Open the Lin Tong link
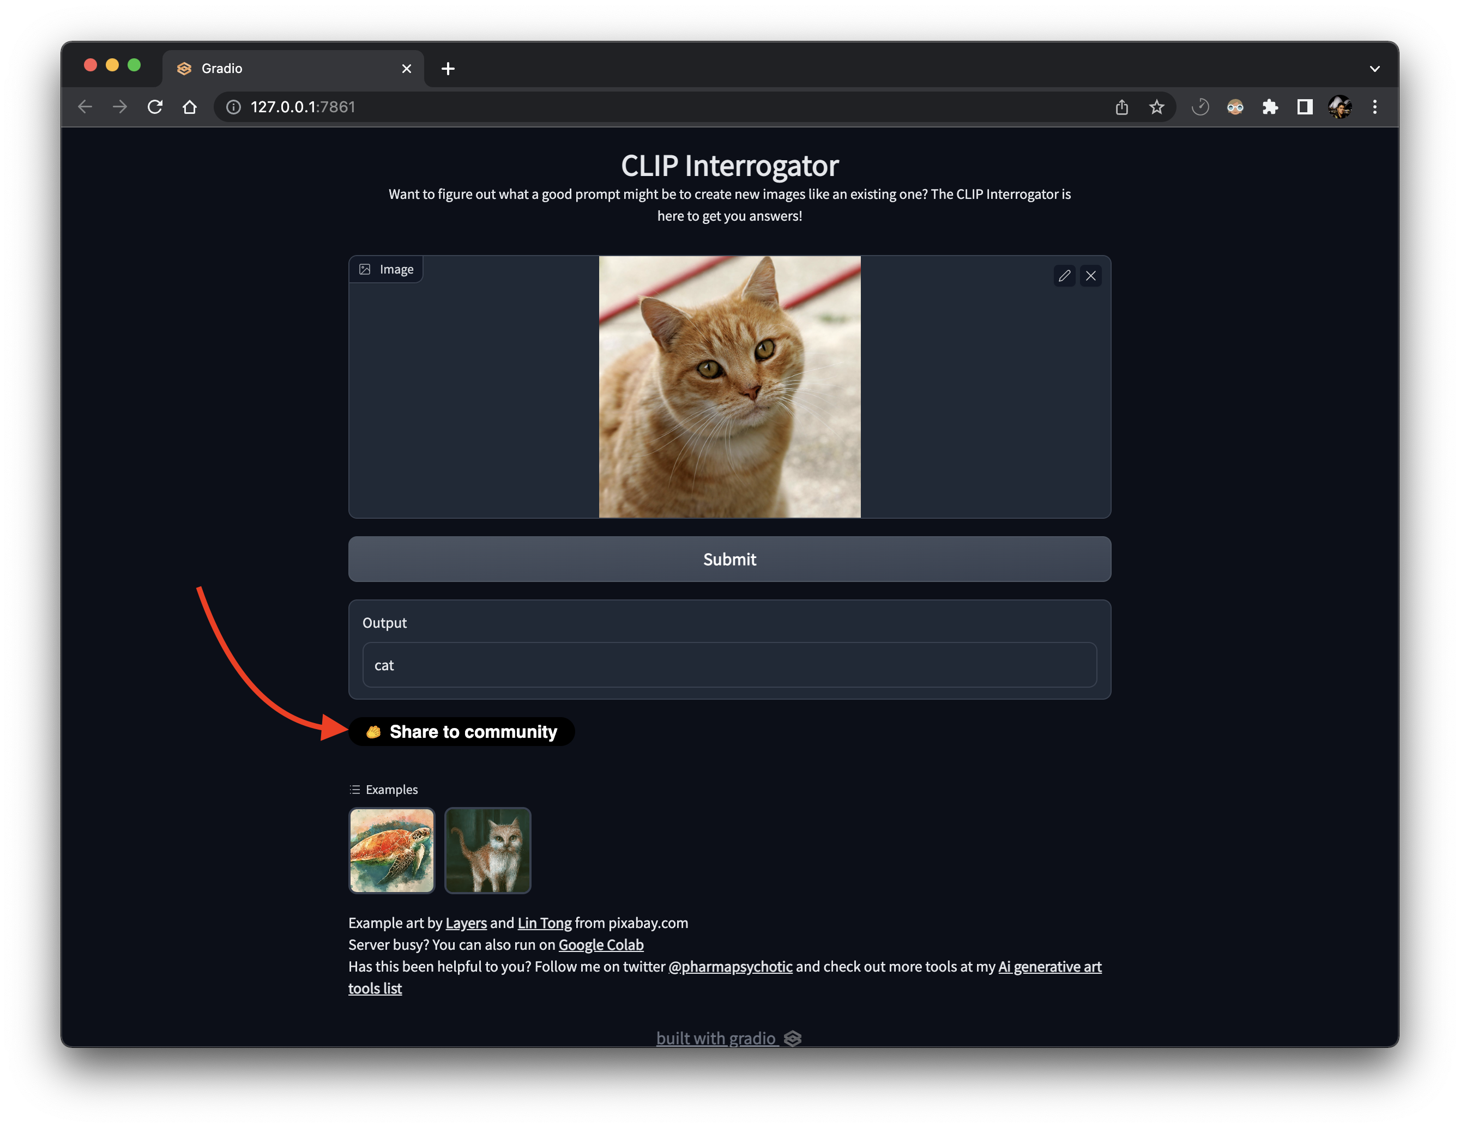This screenshot has height=1128, width=1460. point(544,923)
